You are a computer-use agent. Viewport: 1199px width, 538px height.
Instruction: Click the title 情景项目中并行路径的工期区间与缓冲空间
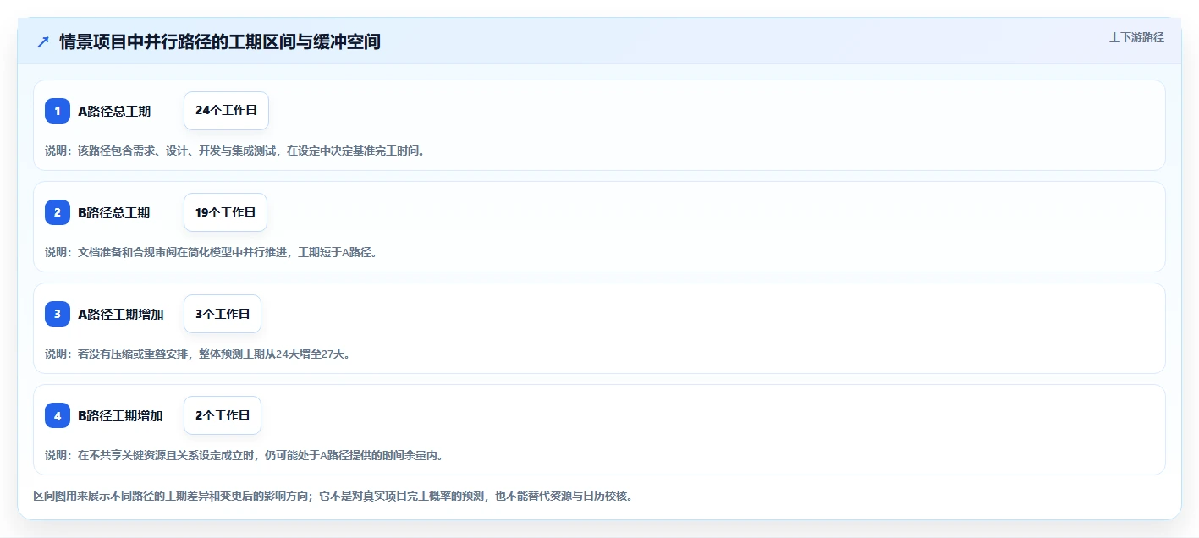pos(220,41)
